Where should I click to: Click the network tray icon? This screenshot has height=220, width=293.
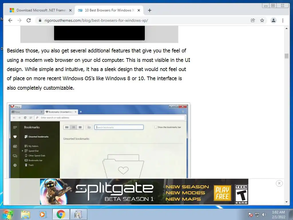pos(257,215)
